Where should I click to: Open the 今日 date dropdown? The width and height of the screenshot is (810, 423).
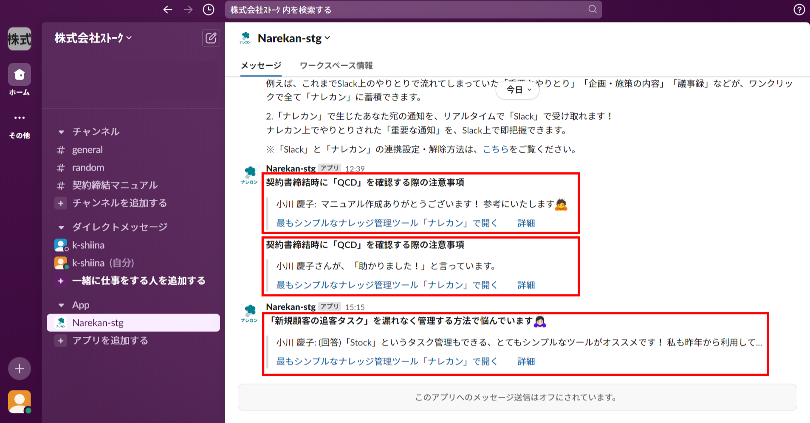click(x=518, y=90)
